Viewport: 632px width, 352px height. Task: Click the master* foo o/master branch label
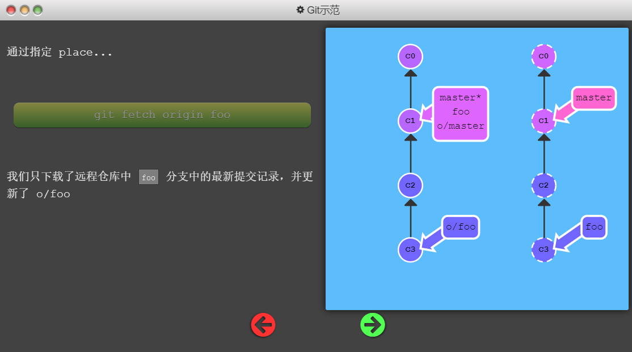click(x=461, y=113)
